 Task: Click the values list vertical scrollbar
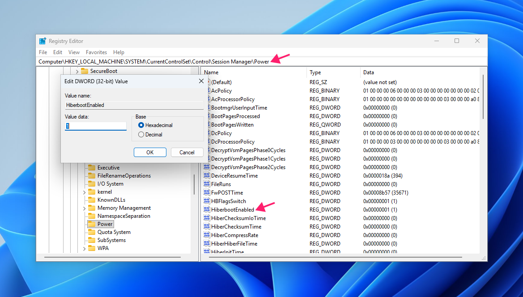[x=483, y=97]
